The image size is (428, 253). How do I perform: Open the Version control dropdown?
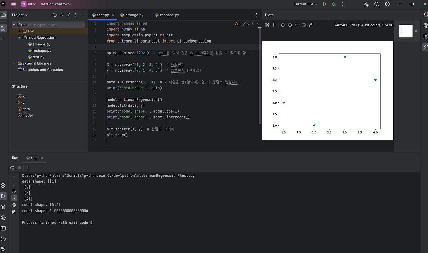tap(56, 4)
